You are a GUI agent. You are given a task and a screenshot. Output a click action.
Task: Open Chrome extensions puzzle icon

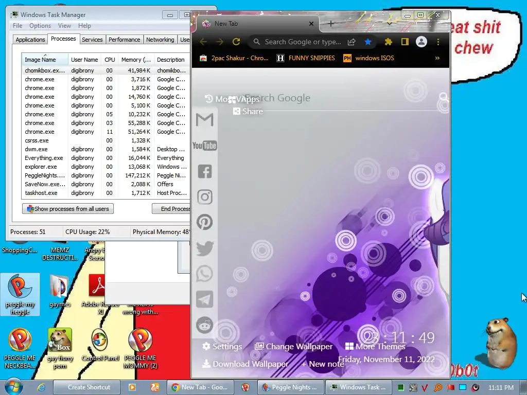point(388,42)
